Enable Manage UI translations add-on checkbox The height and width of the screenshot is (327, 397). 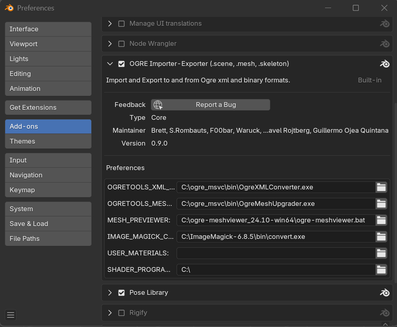pos(121,24)
